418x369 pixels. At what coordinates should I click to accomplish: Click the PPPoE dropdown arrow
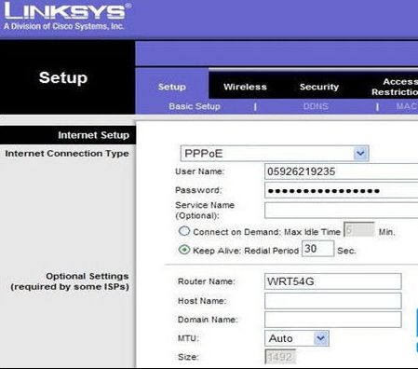360,154
